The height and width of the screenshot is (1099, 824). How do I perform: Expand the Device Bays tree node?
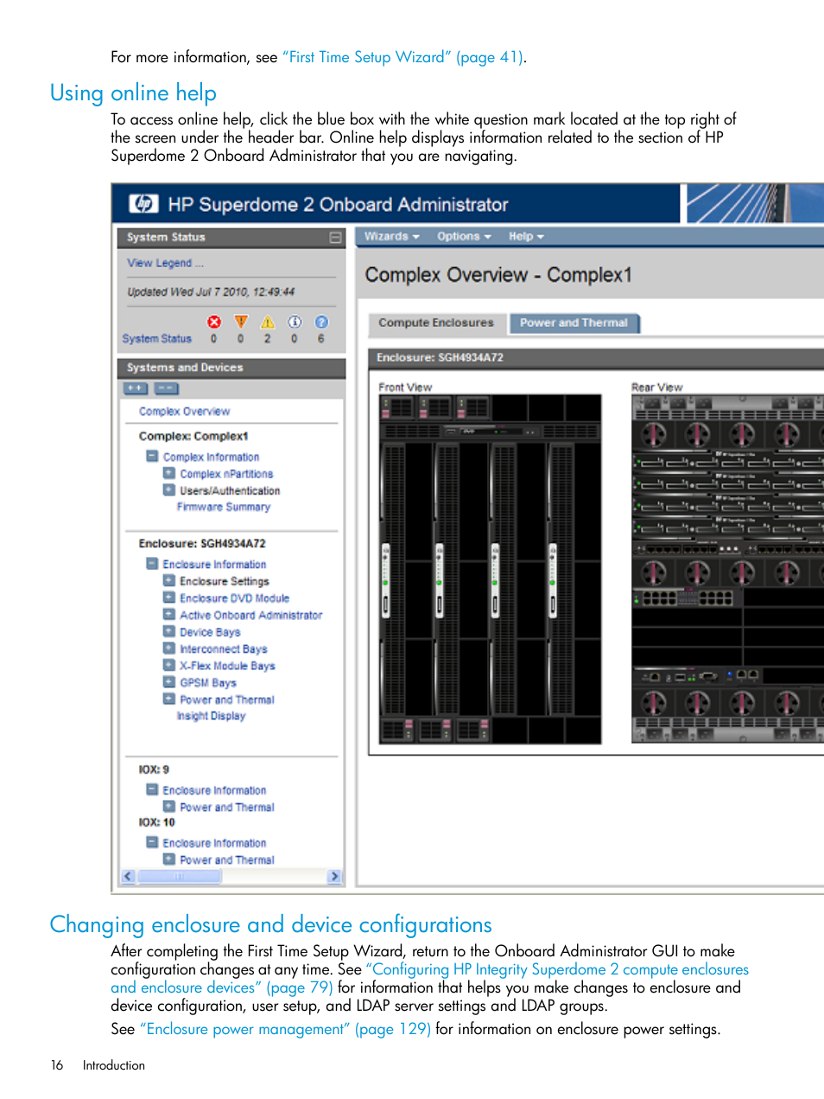(169, 631)
